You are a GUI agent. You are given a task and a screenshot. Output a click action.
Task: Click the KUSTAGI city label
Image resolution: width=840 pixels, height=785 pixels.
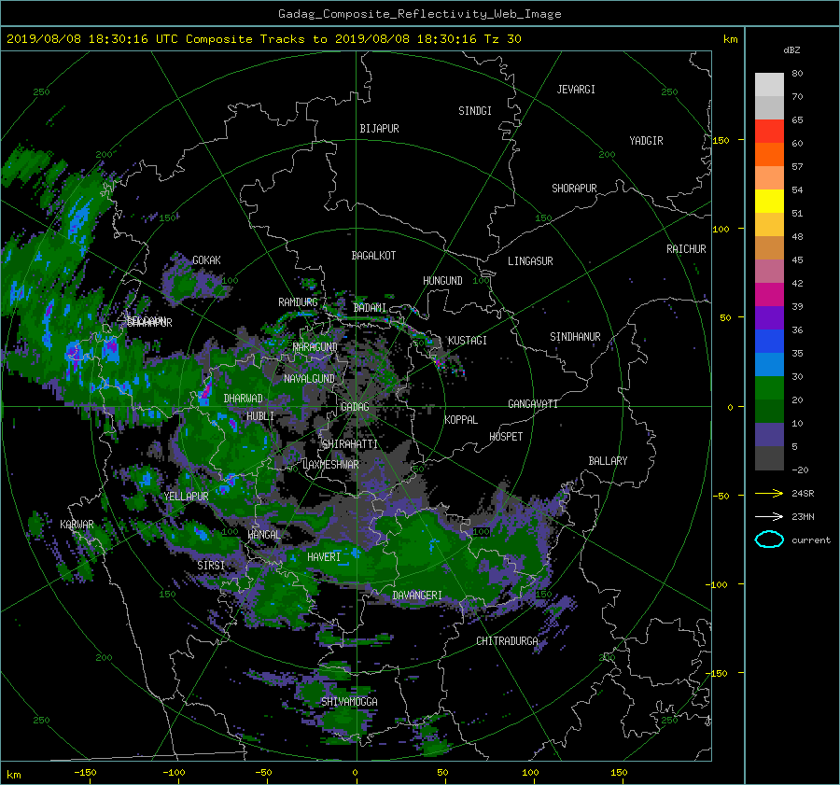tap(468, 341)
